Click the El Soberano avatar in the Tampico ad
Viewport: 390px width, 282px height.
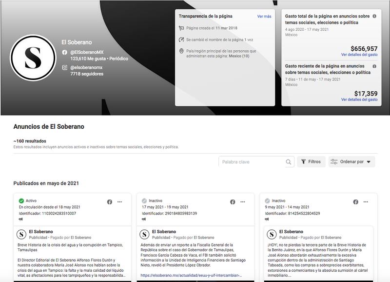point(21,234)
